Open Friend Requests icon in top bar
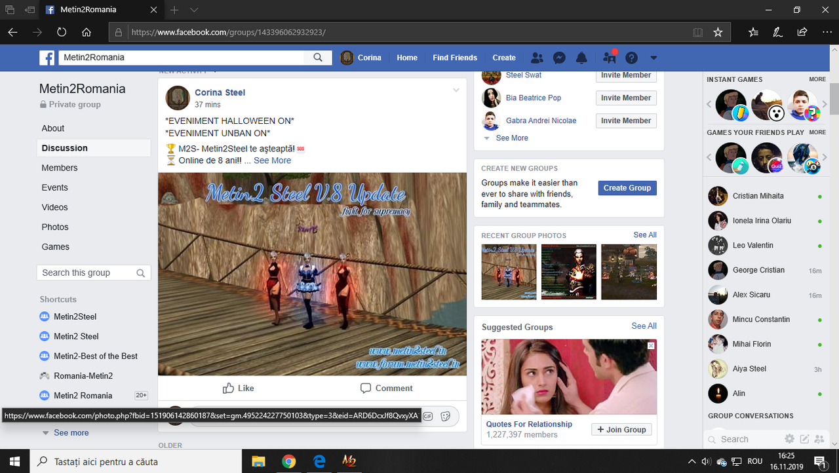 [537, 58]
